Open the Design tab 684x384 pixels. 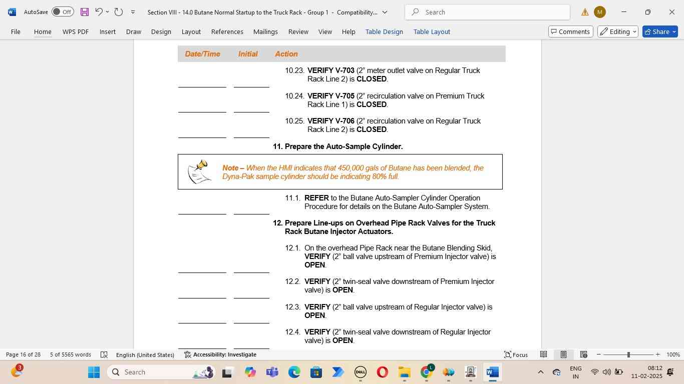161,31
